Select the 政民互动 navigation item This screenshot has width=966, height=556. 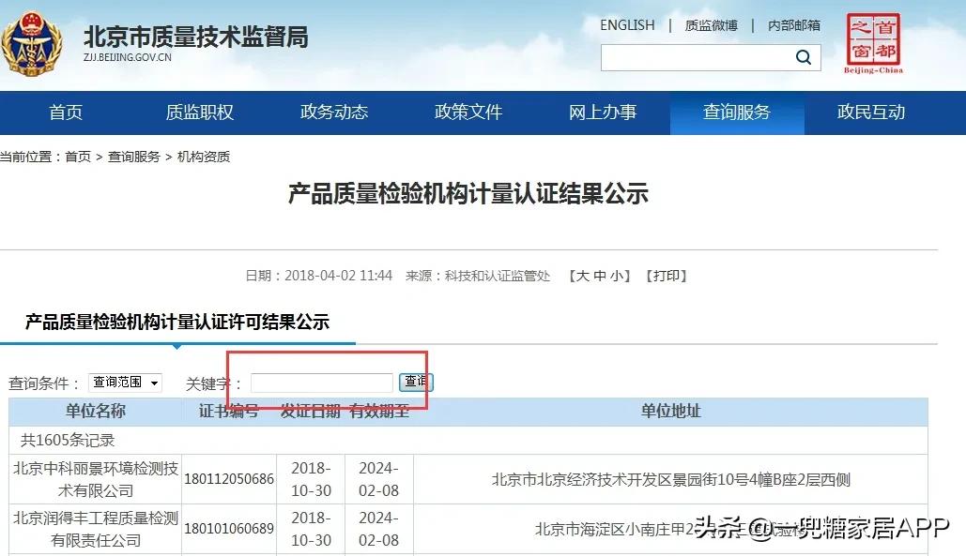871,113
